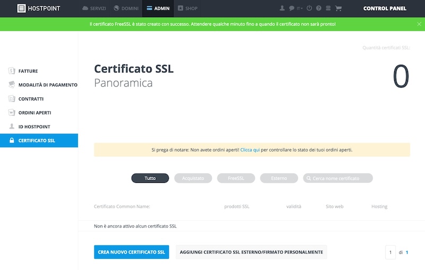
Task: Click Aggiungi certificato SSL esterno button
Action: click(251, 252)
